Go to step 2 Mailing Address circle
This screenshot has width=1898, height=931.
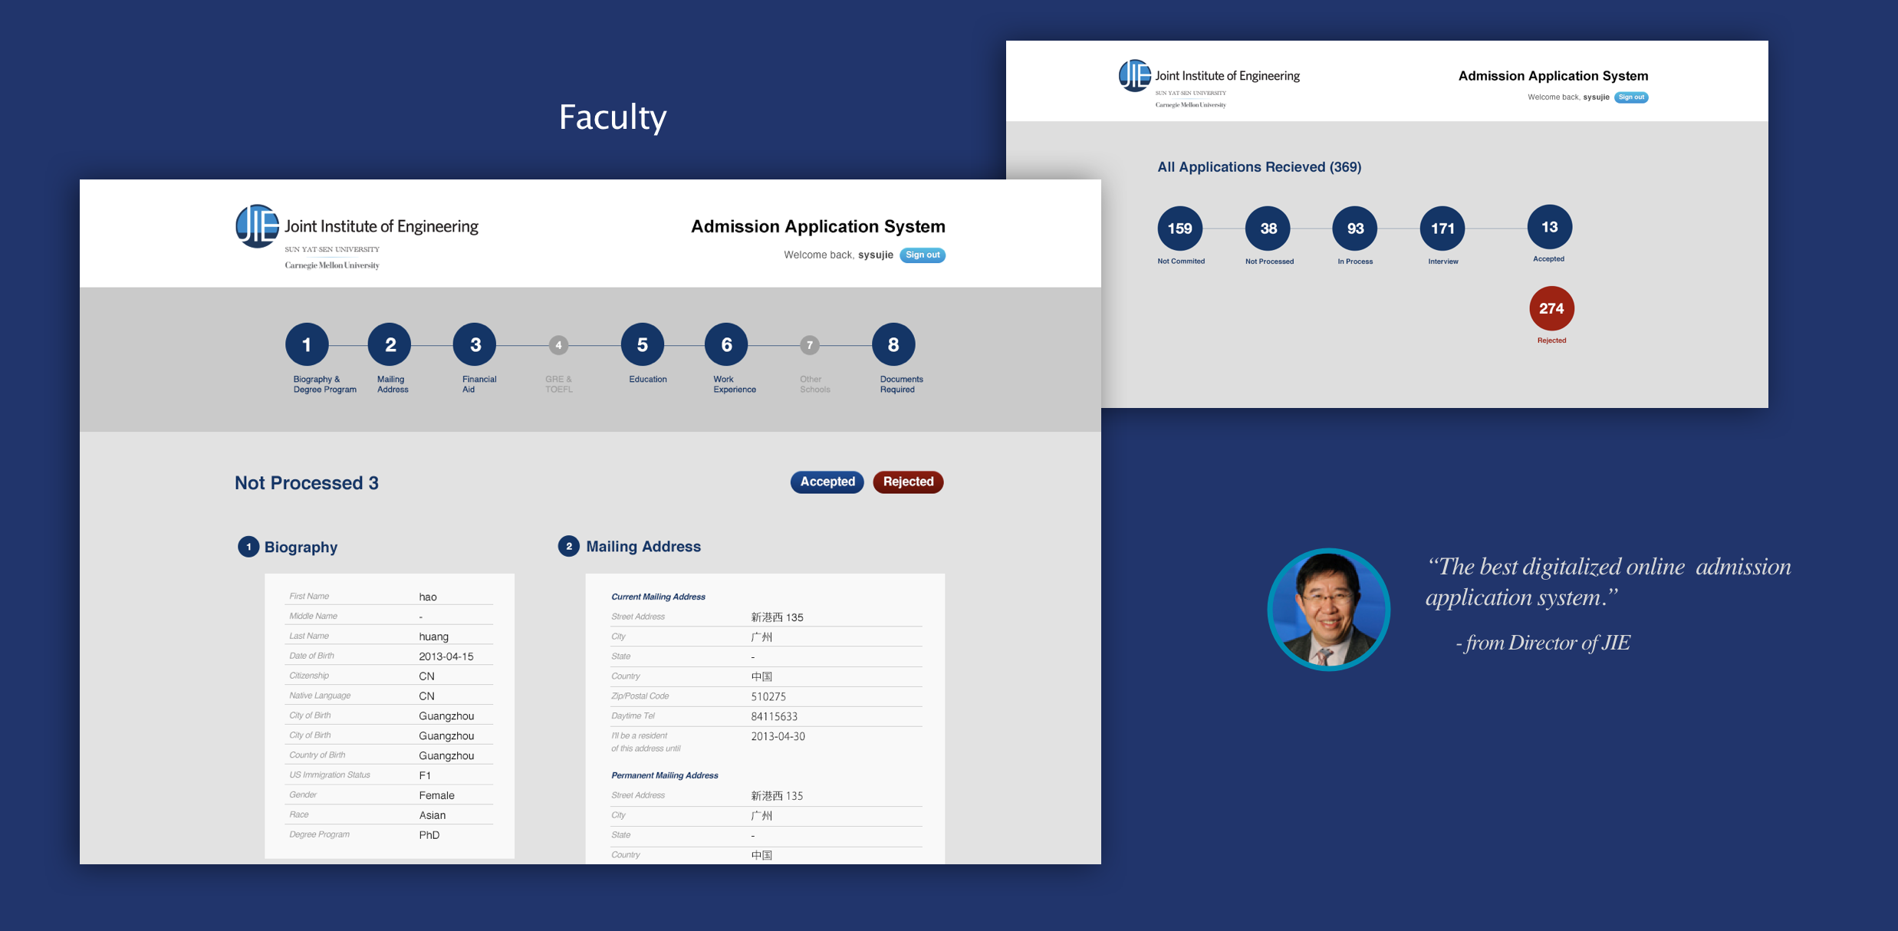click(x=390, y=345)
